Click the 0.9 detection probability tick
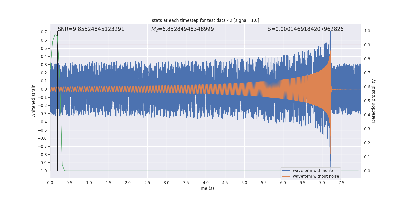This screenshot has width=401, height=200. point(367,45)
